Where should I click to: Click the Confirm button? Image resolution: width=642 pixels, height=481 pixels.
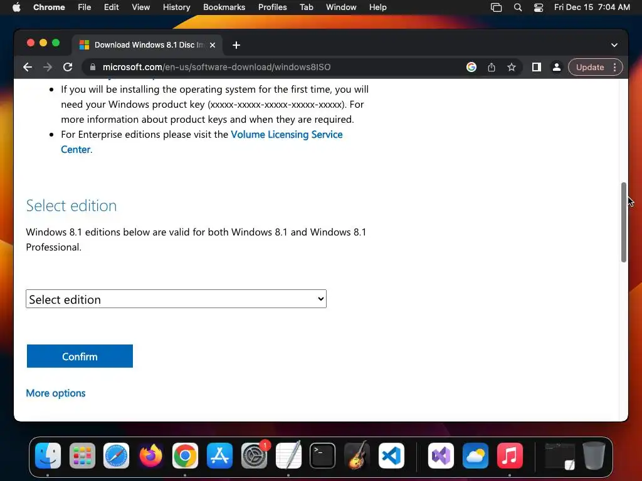[80, 356]
